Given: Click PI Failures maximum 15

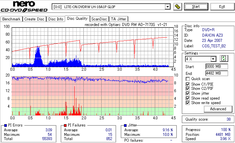Looking at the screenshot, I should 110,135.
